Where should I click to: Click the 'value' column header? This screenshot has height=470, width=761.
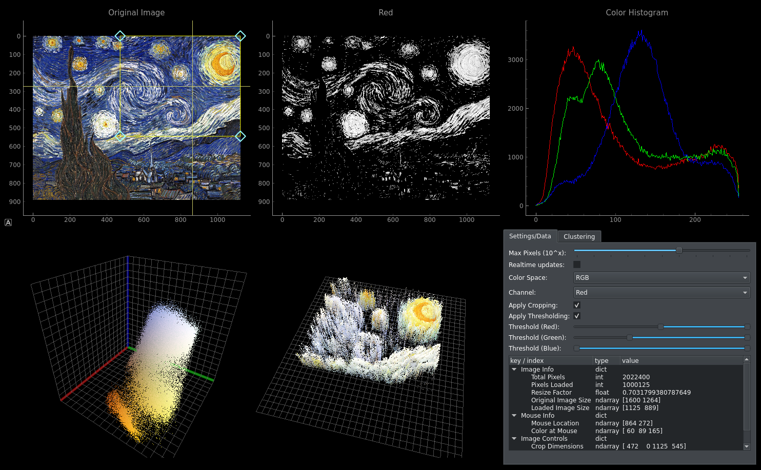click(x=682, y=360)
